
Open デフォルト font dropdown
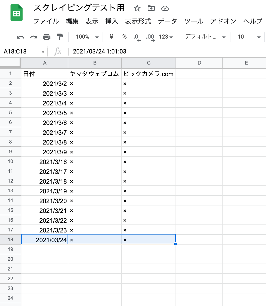[205, 37]
